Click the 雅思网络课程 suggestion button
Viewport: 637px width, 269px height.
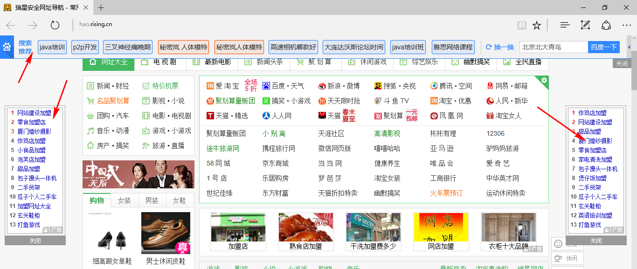tap(453, 47)
